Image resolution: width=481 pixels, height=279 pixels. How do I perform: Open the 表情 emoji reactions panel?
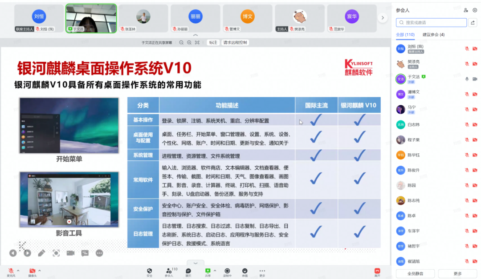[x=245, y=271]
